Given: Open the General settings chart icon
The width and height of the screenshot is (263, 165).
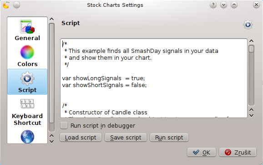Looking at the screenshot, I should (27, 26).
